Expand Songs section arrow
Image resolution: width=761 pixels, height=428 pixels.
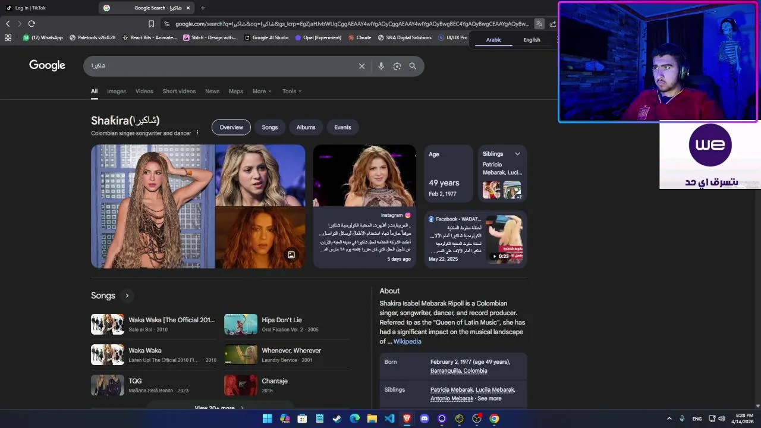tap(127, 295)
